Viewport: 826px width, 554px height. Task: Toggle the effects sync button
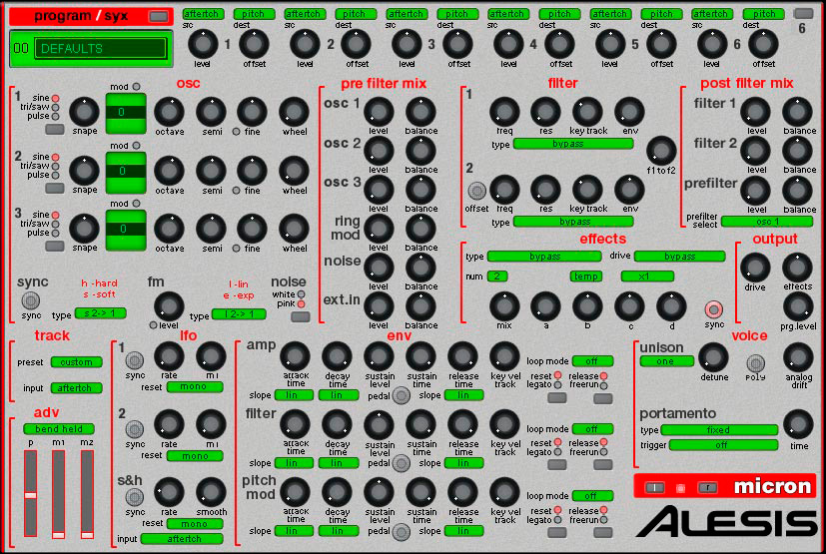click(x=714, y=309)
